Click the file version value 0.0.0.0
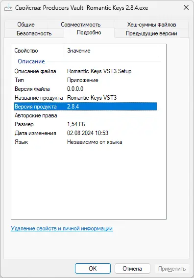Viewport: 194px width, 278px height. (75, 89)
